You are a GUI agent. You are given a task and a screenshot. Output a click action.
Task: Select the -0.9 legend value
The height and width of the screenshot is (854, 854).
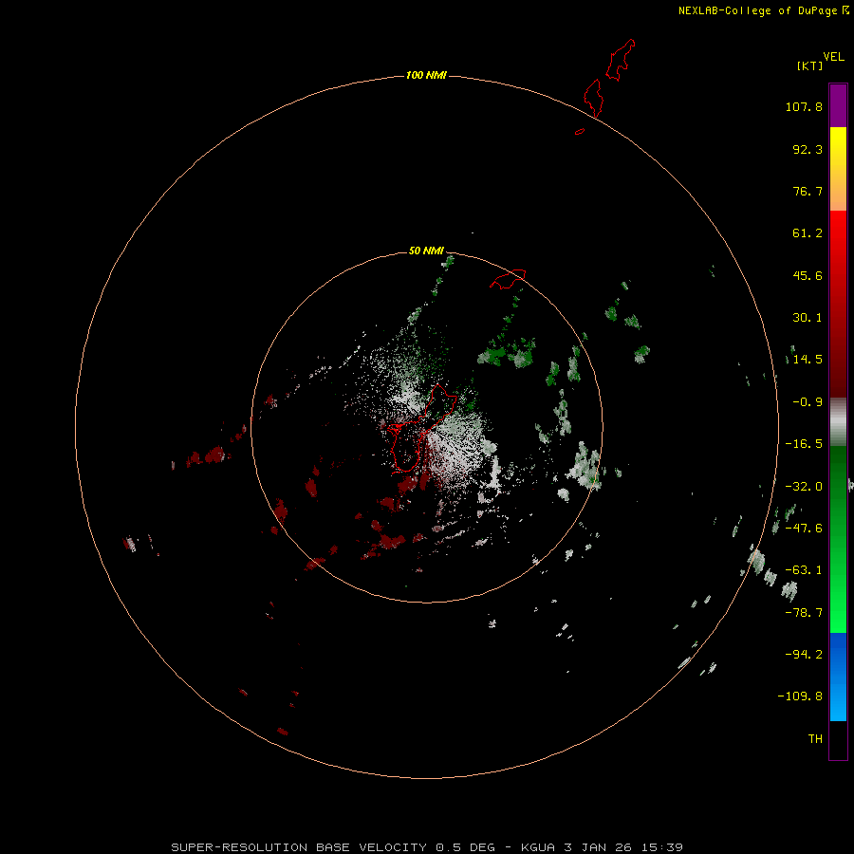[x=808, y=402]
